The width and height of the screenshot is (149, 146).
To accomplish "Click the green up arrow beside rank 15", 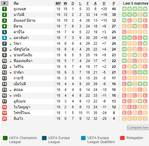I will pos(11,90).
